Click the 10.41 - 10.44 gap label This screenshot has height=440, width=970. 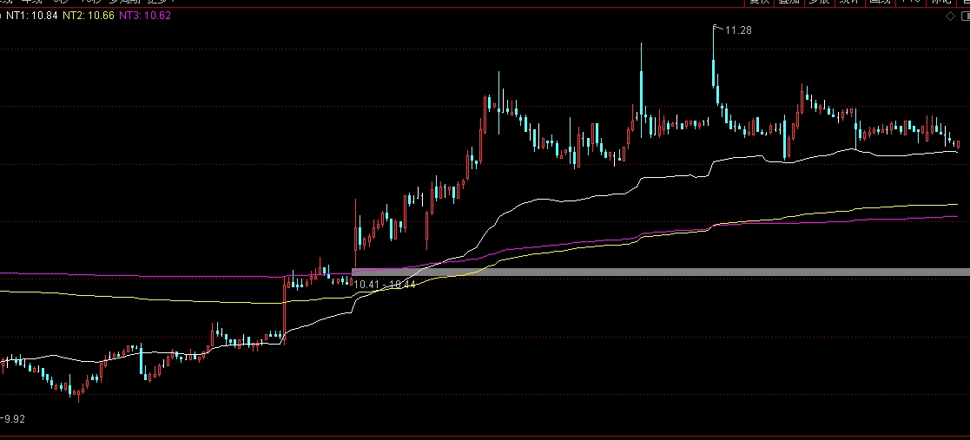coord(384,285)
